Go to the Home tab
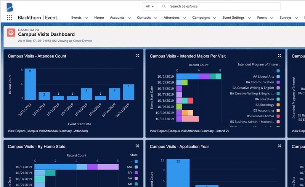The image size is (305, 187). coord(99,18)
